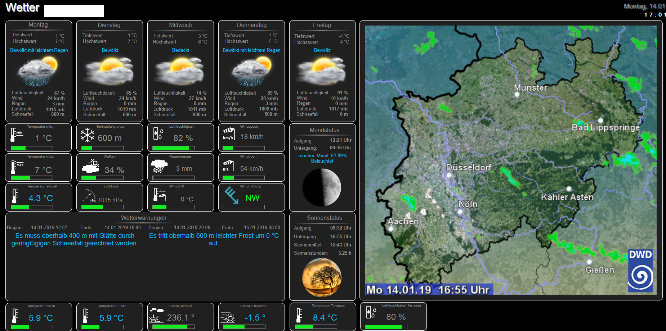The height and width of the screenshot is (331, 666).
Task: Click the warning about leichter Frost above 600 m
Action: (x=214, y=239)
